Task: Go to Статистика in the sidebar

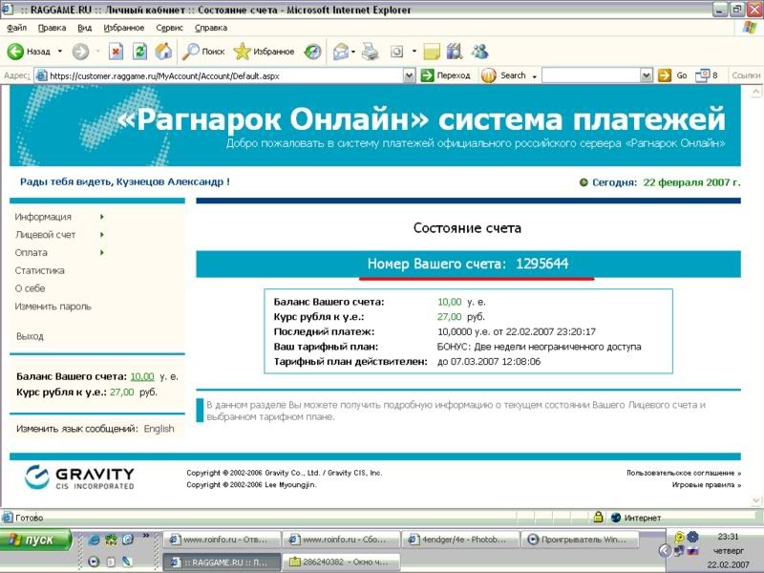Action: 39,270
